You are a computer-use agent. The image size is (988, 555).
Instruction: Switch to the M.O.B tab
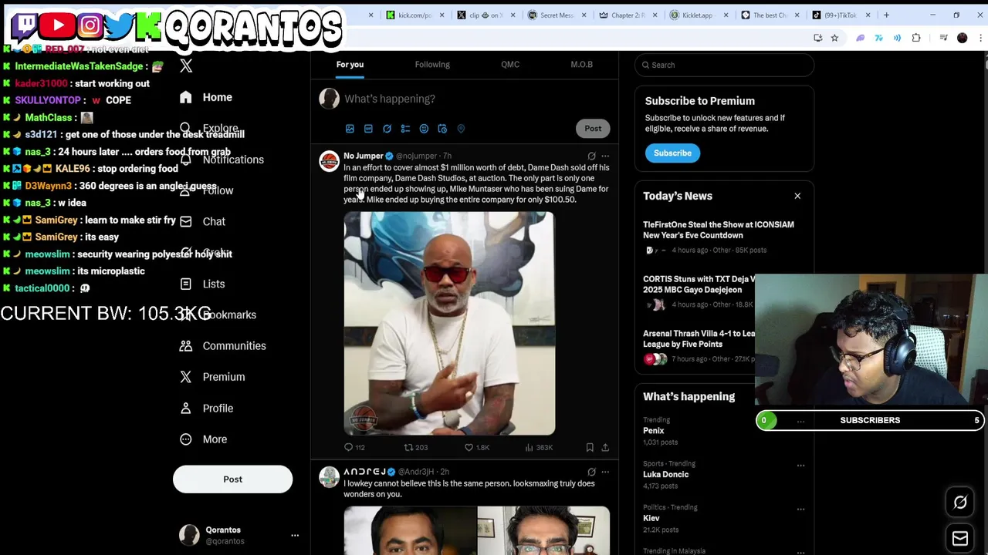(x=581, y=65)
